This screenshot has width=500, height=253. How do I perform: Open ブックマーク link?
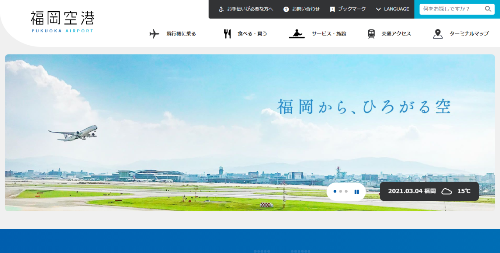coord(352,9)
